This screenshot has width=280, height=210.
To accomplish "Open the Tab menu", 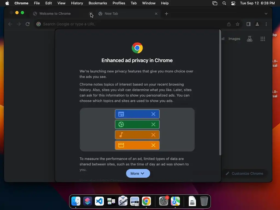I will 133,3.
